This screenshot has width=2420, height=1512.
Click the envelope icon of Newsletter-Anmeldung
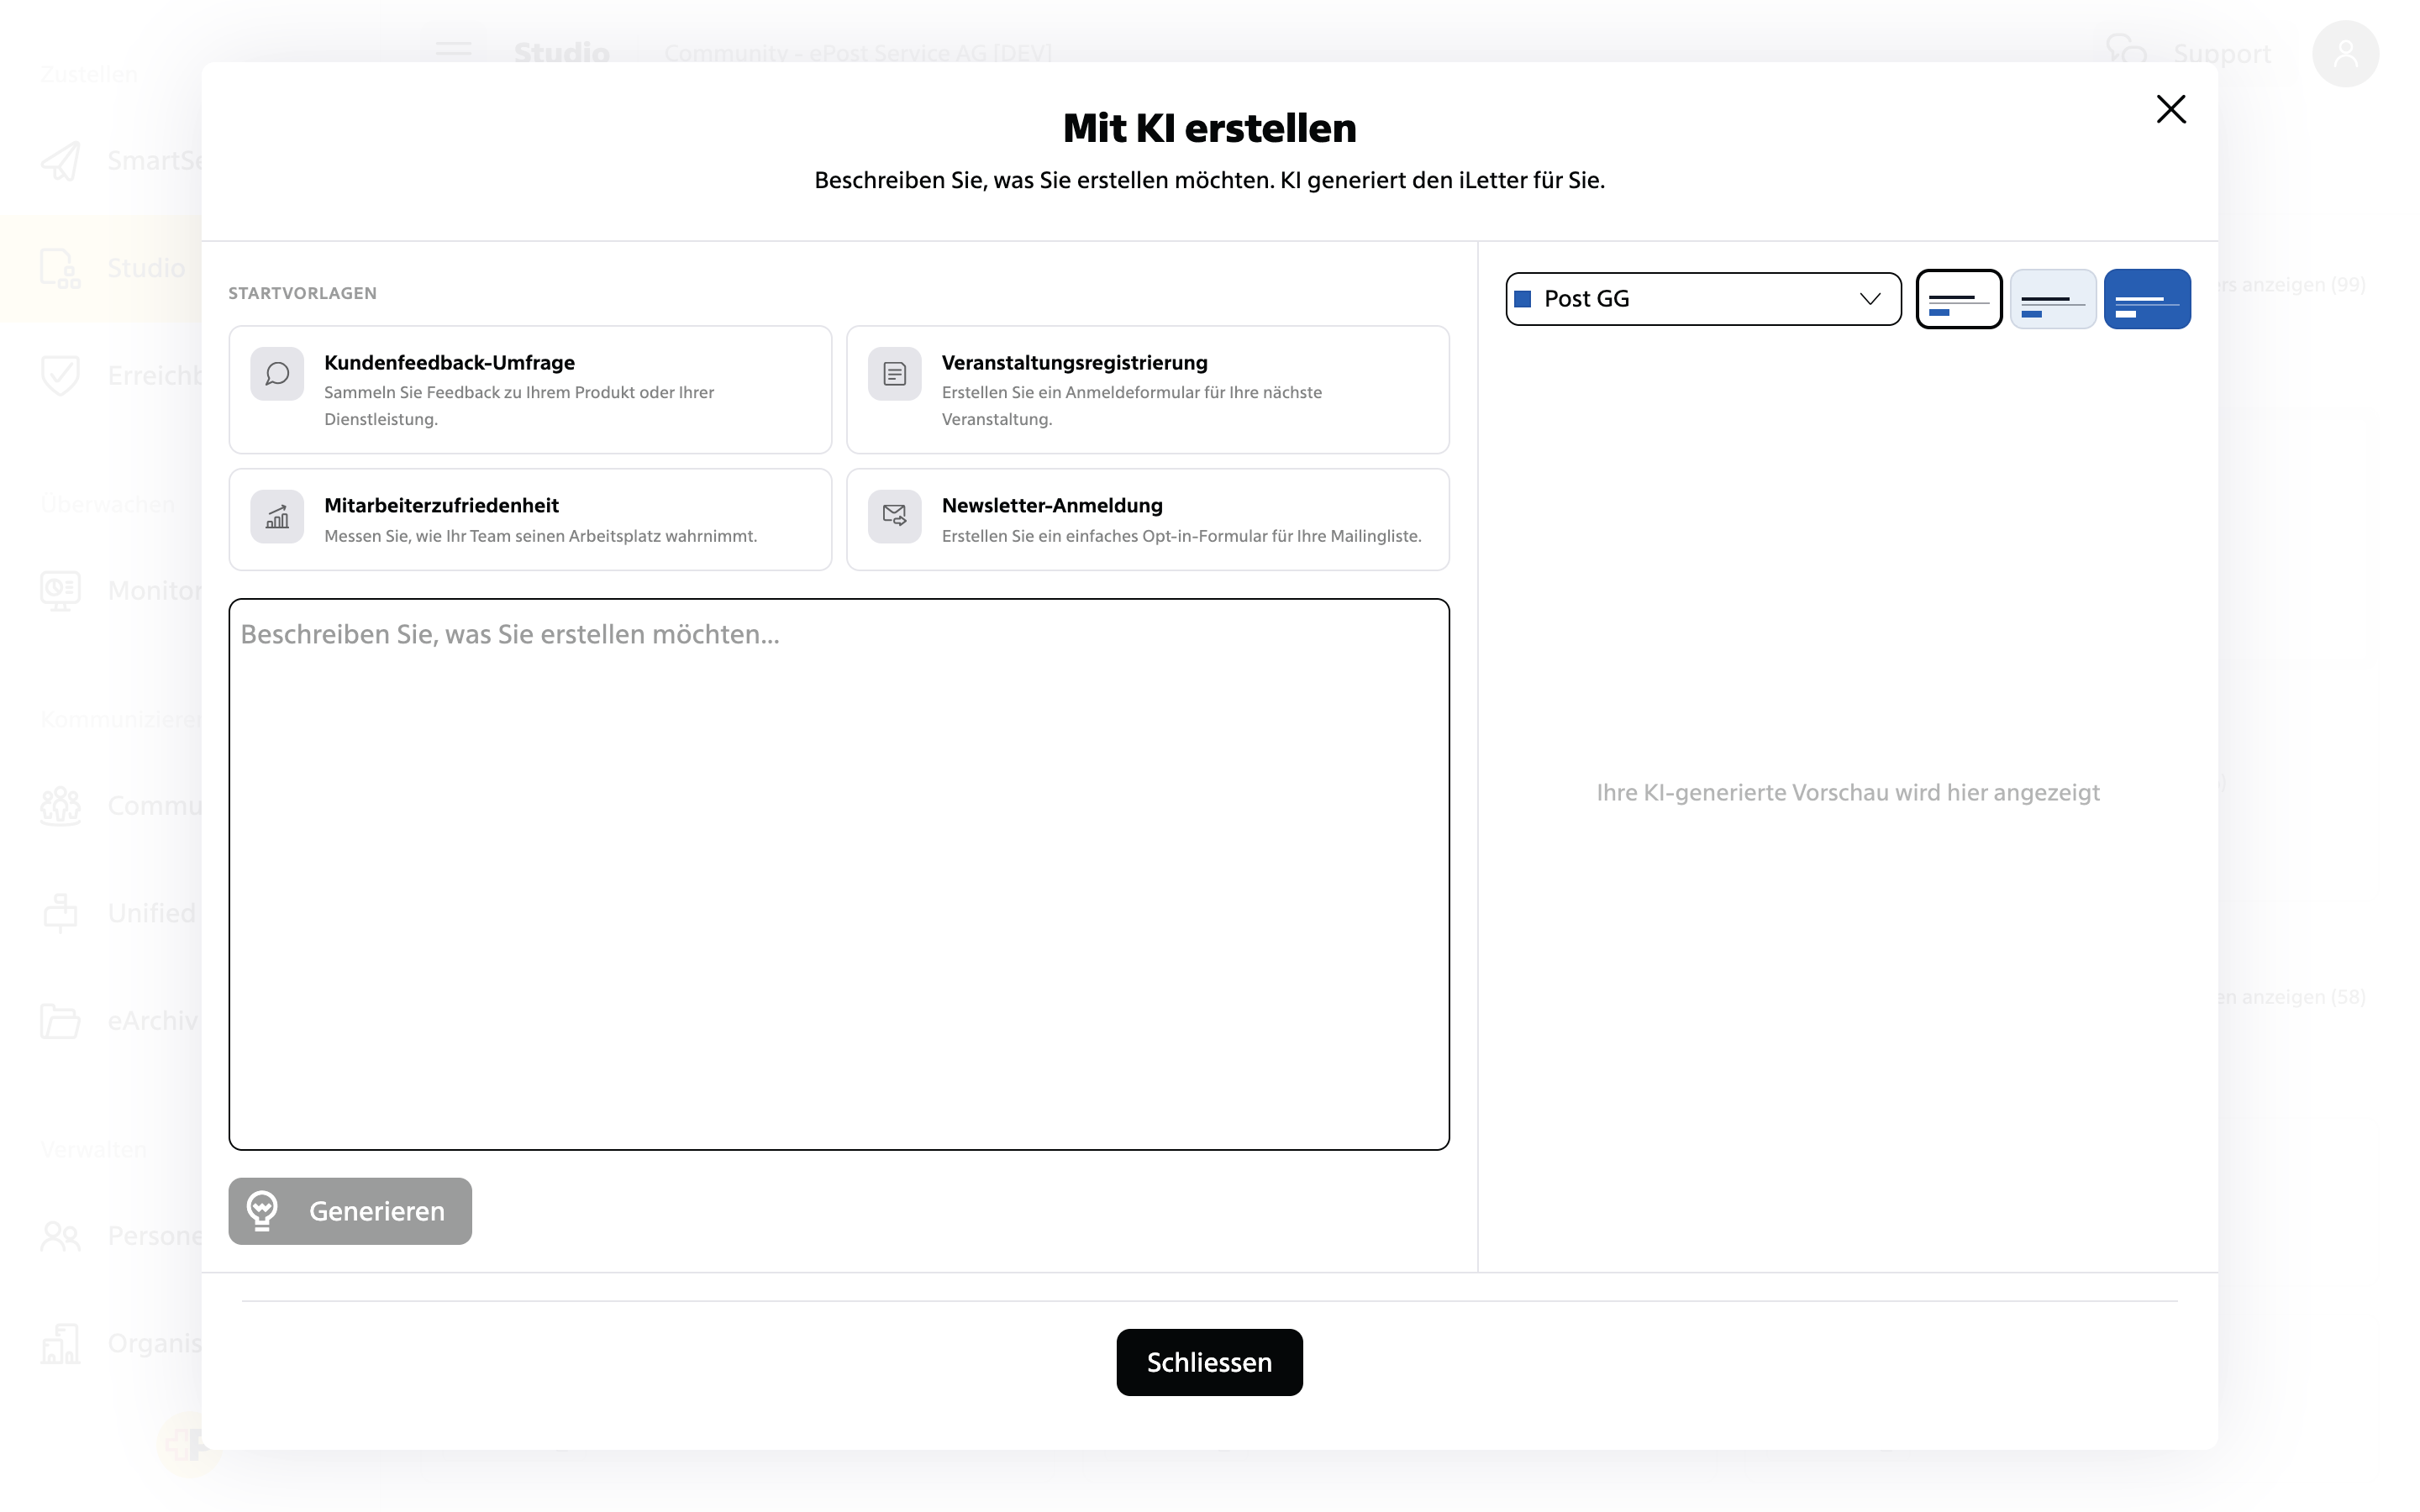click(895, 517)
